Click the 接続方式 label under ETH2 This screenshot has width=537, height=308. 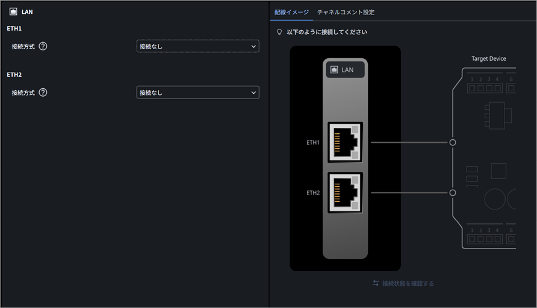click(x=23, y=92)
